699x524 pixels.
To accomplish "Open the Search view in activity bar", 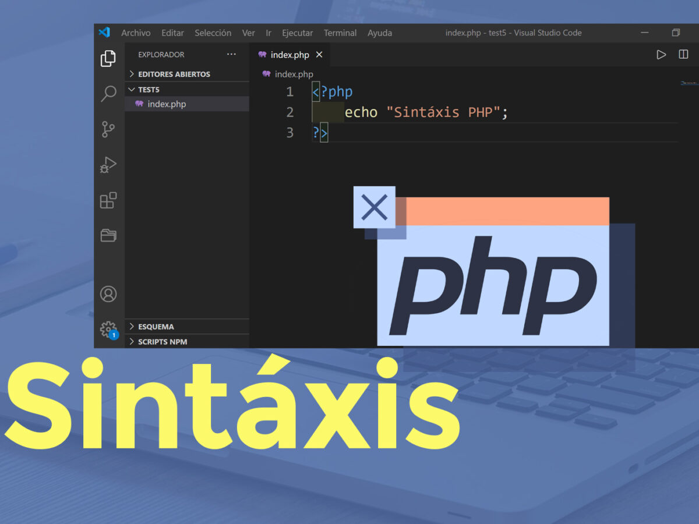I will coord(108,93).
